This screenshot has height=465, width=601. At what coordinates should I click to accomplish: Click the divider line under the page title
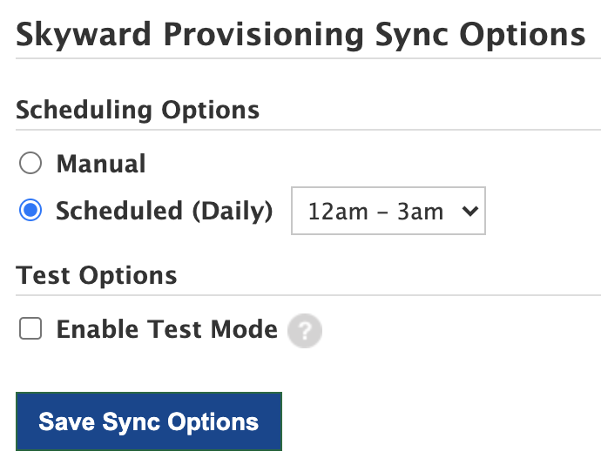(307, 58)
